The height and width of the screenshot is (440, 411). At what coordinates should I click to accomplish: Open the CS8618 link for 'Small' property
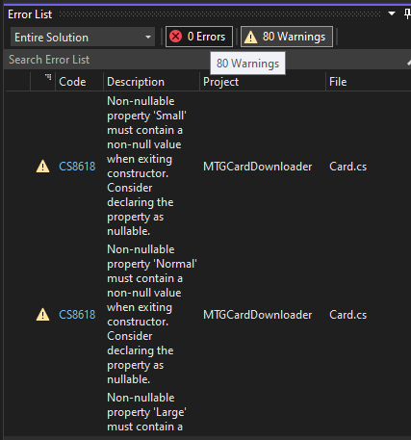click(77, 167)
